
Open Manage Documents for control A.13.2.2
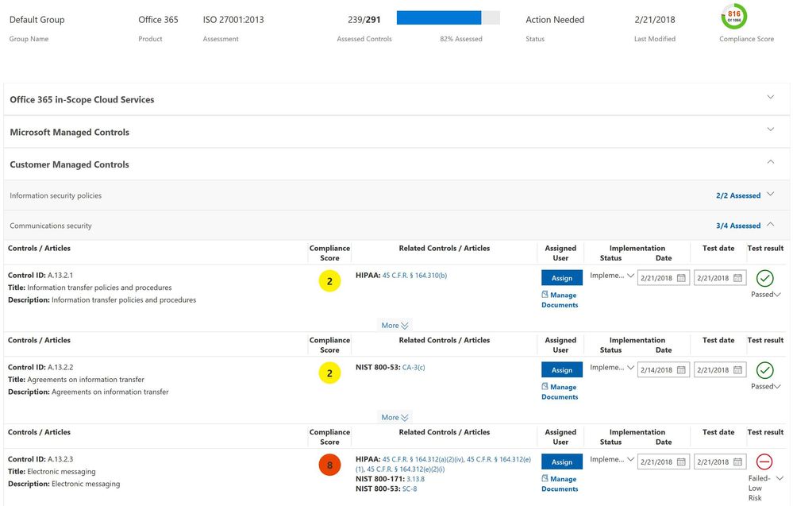[560, 392]
